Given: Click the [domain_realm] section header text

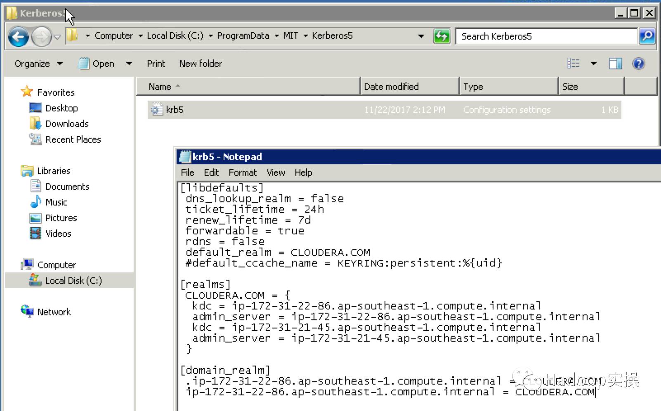Looking at the screenshot, I should 225,370.
